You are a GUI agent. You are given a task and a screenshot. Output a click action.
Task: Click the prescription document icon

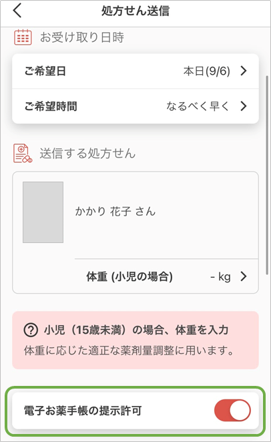click(x=23, y=154)
